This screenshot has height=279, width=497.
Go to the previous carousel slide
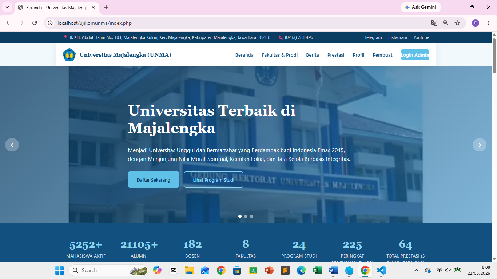click(x=12, y=145)
